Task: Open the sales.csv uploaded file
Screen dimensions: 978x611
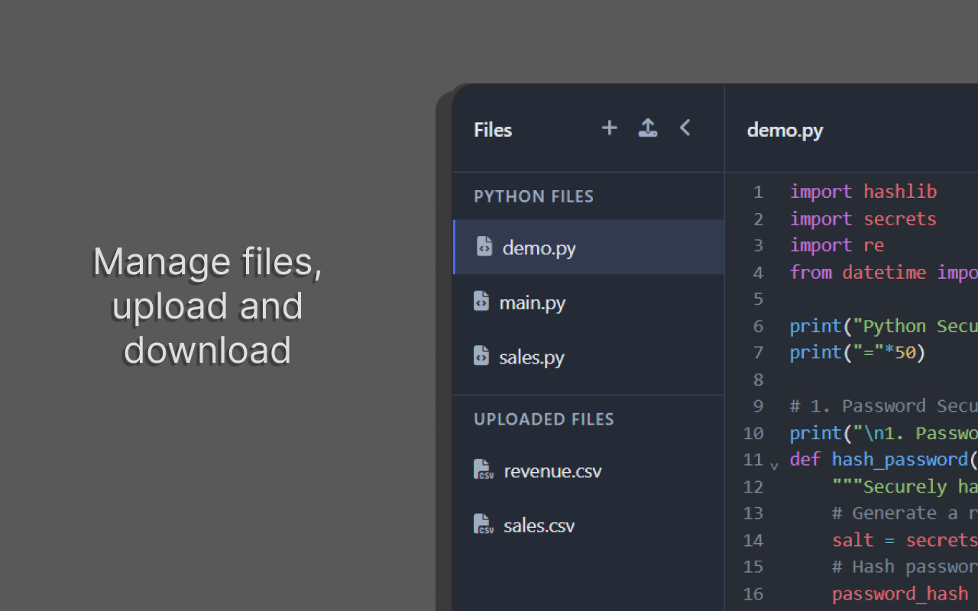Action: click(x=588, y=525)
